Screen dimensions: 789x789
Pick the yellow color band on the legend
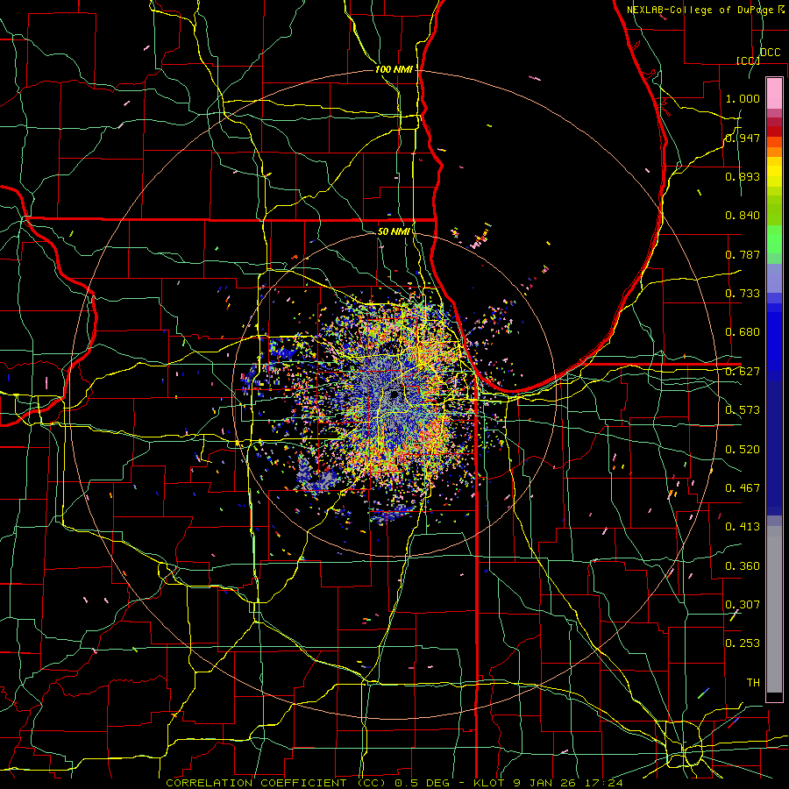click(774, 172)
